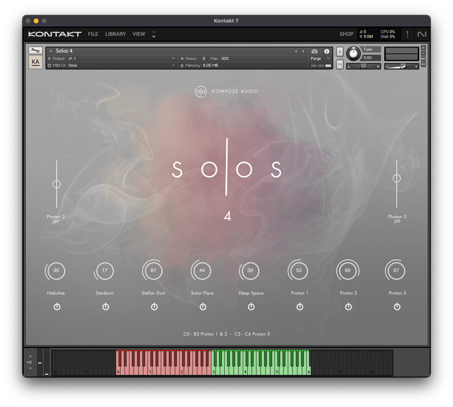Mute the Solos 4 instrument
453x407 pixels.
click(340, 65)
